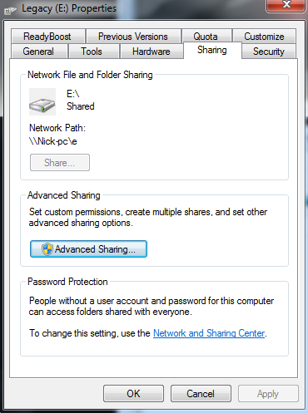
Task: Close the Legacy (E:) Properties dialog
Action: coord(286,5)
